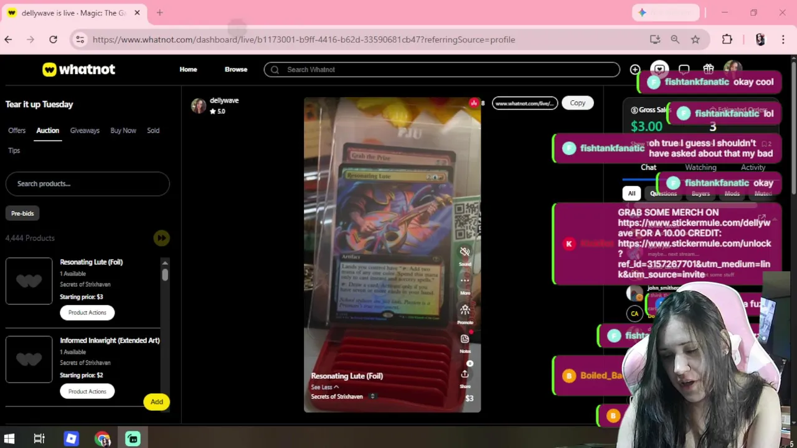Click dellywave host avatar
Image resolution: width=797 pixels, height=448 pixels.
(x=199, y=106)
